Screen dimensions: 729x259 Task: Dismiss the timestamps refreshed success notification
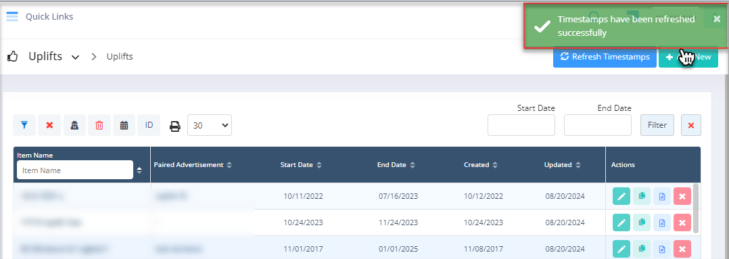pyautogui.click(x=716, y=19)
